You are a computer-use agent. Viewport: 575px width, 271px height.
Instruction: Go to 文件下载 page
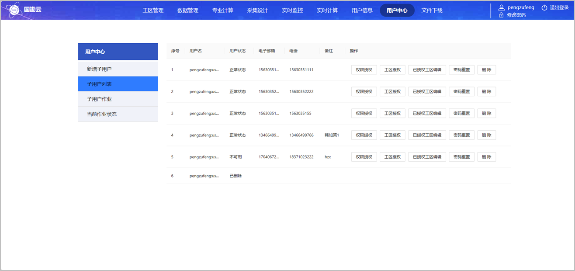pyautogui.click(x=432, y=10)
